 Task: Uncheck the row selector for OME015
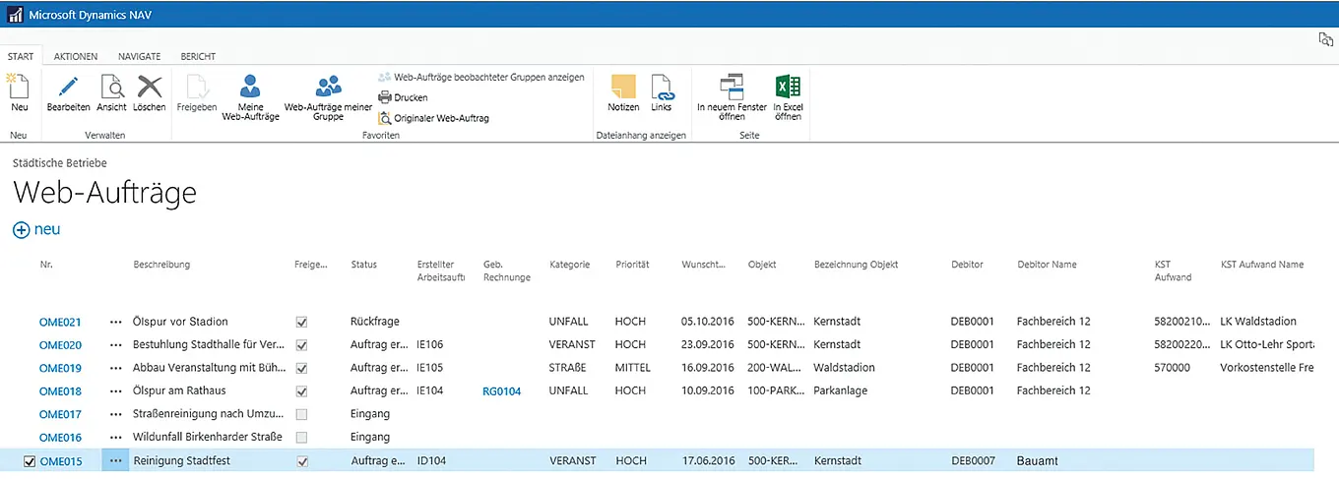point(30,461)
